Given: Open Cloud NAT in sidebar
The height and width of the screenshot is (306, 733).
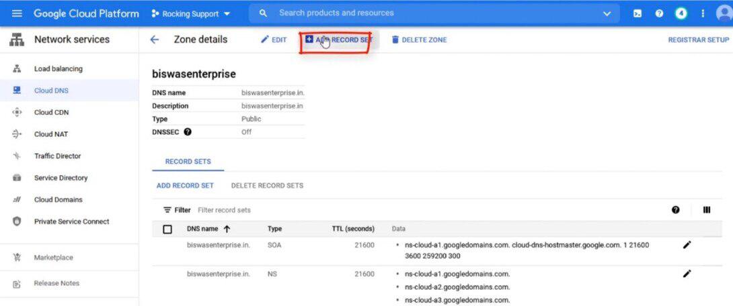Looking at the screenshot, I should coord(51,134).
